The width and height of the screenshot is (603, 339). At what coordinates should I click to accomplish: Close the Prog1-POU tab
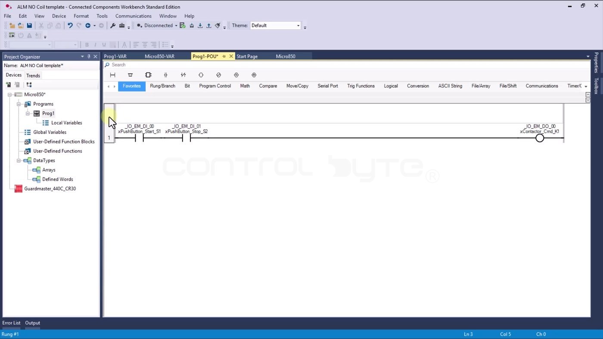point(231,56)
